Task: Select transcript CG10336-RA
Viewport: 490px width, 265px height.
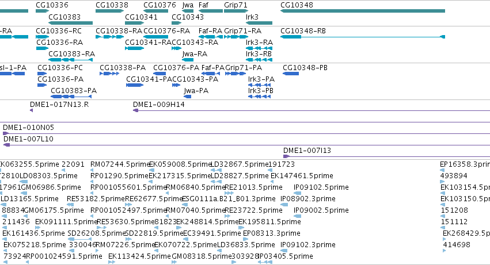Action: pos(60,43)
